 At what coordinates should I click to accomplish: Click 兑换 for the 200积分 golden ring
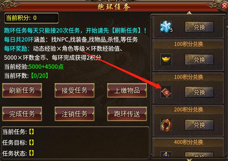point(199,125)
